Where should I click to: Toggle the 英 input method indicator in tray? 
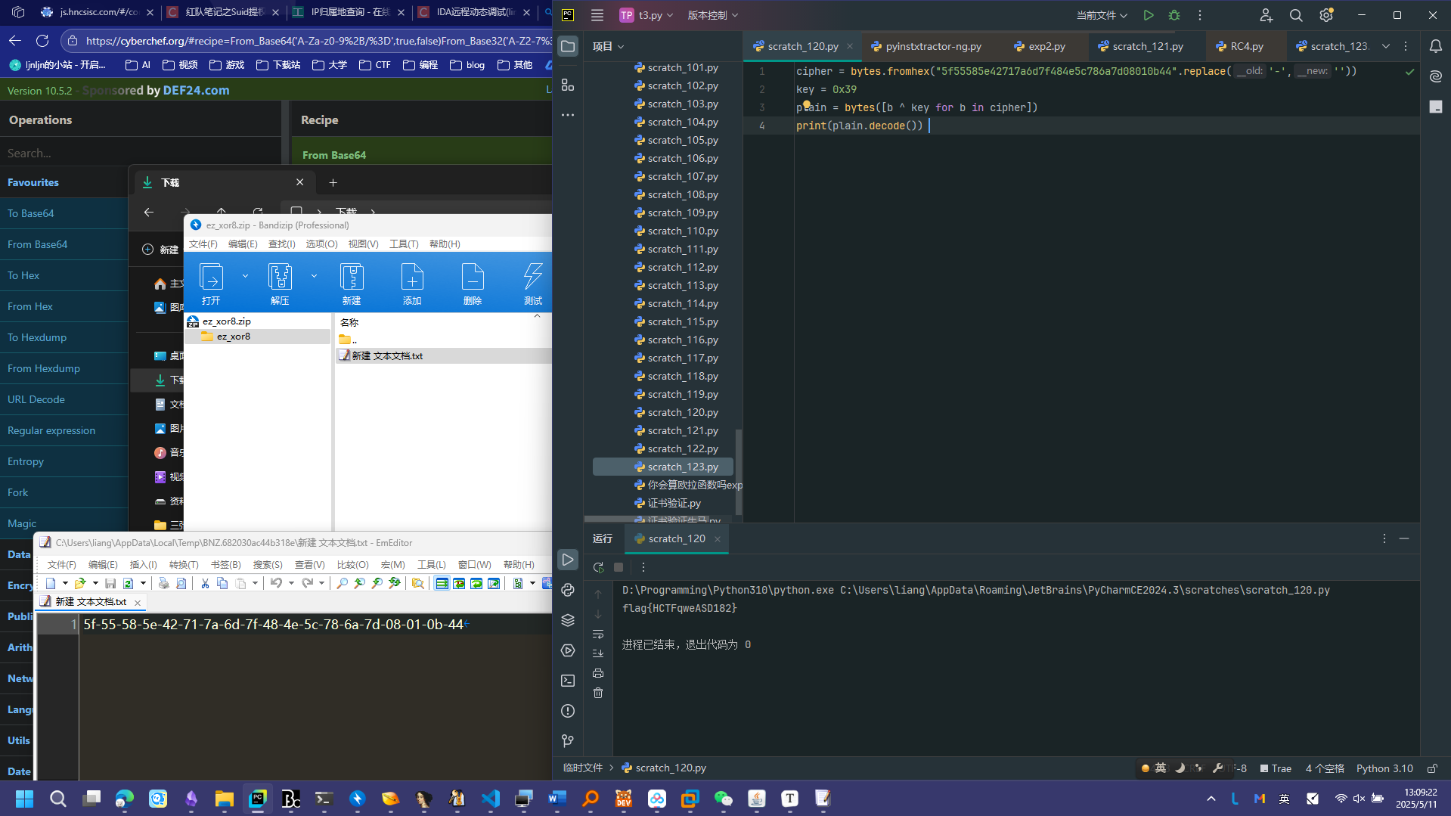point(1284,799)
